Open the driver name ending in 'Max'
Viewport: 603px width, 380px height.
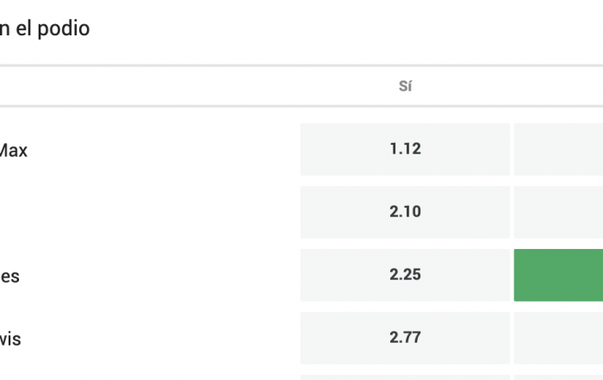(x=13, y=150)
